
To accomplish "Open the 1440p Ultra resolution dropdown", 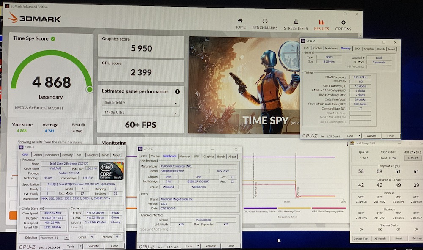I will pyautogui.click(x=141, y=113).
